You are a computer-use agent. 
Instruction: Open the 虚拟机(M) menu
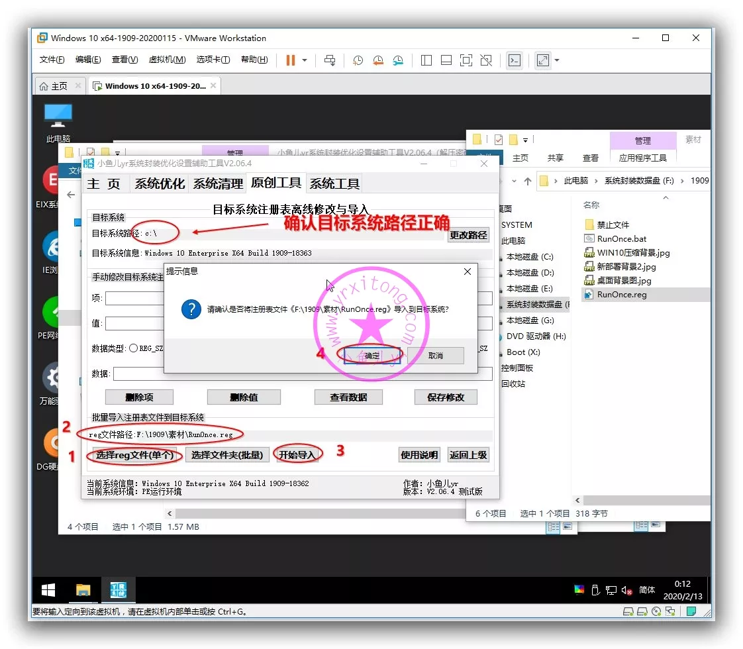click(x=167, y=60)
